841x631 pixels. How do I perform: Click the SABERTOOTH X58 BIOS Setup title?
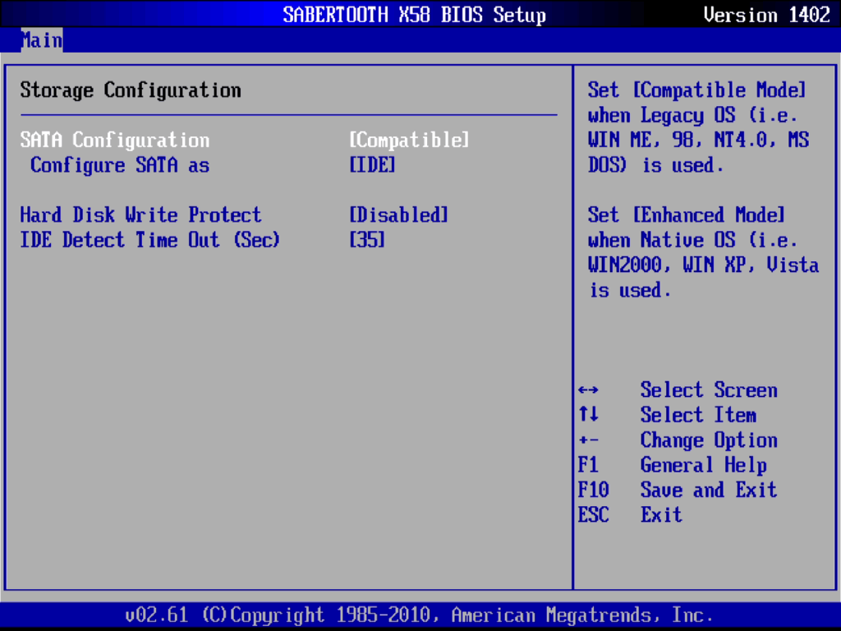415,15
